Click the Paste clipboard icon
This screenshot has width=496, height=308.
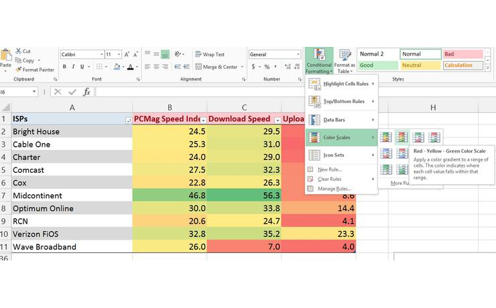point(5,56)
